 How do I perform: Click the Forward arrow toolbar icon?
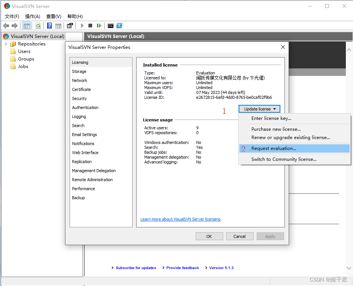[15, 26]
